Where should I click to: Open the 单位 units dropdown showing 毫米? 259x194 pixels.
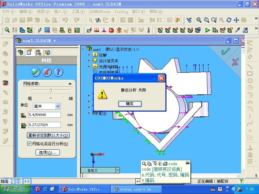click(58, 106)
